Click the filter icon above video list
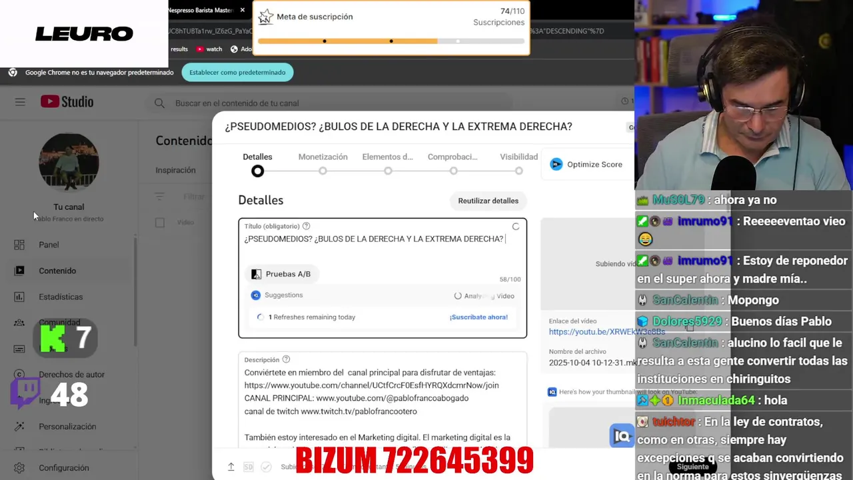This screenshot has height=480, width=853. click(x=159, y=197)
